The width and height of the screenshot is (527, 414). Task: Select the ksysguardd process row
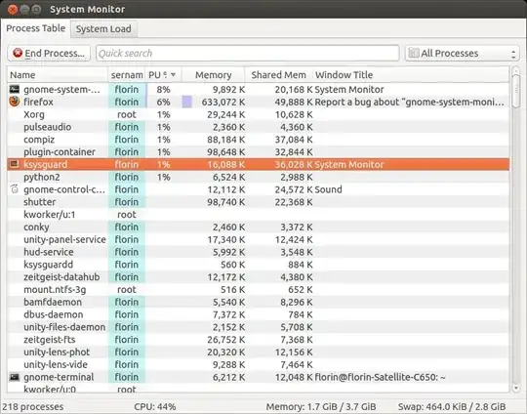258,265
